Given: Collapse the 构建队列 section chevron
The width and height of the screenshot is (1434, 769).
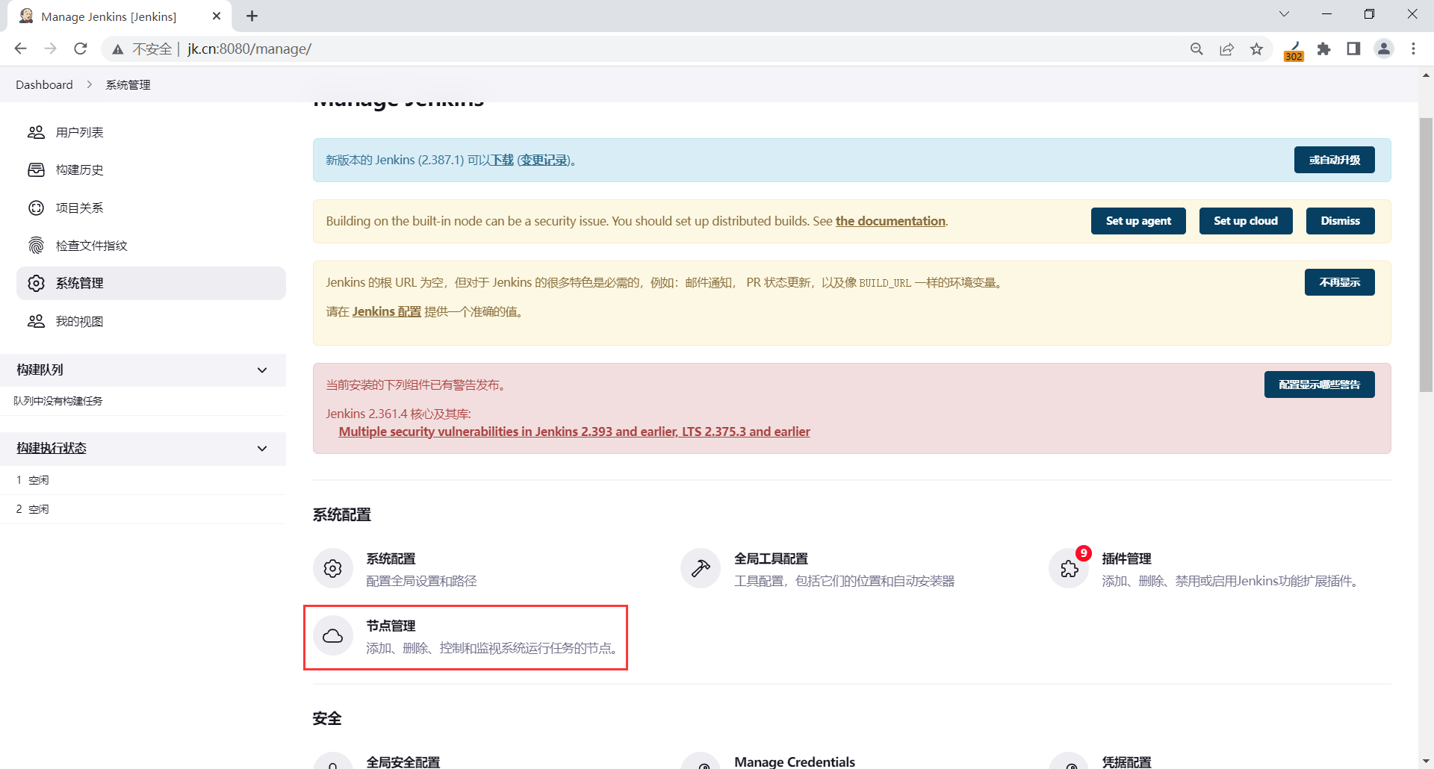Looking at the screenshot, I should click(x=262, y=370).
